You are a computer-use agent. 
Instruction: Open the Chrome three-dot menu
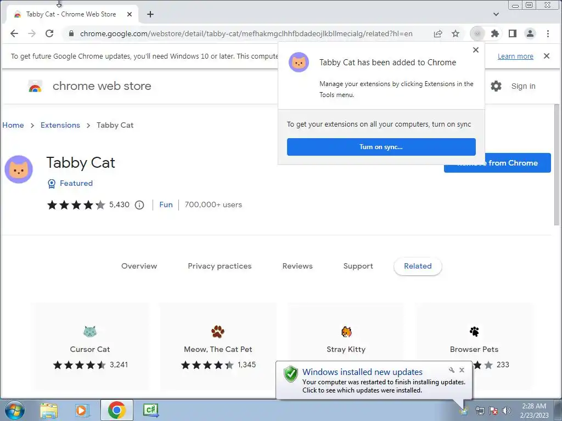coord(548,33)
